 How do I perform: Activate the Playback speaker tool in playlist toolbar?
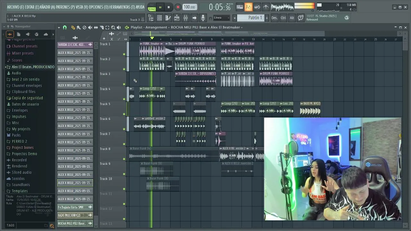click(119, 28)
